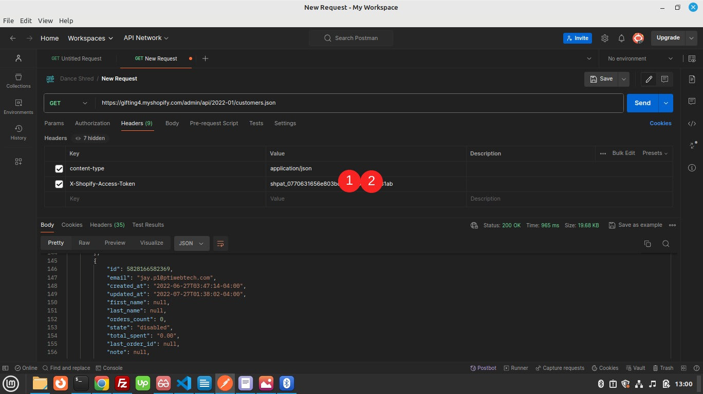Open related requests icon in right sidebar
The width and height of the screenshot is (703, 394).
pyautogui.click(x=692, y=145)
